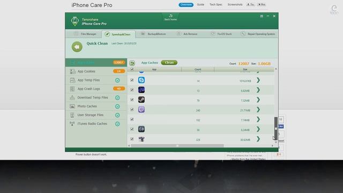Screen dimensions: 343x193
Task: Click the Tenorshare iPhone Care Pro logo
Action: point(75,21)
